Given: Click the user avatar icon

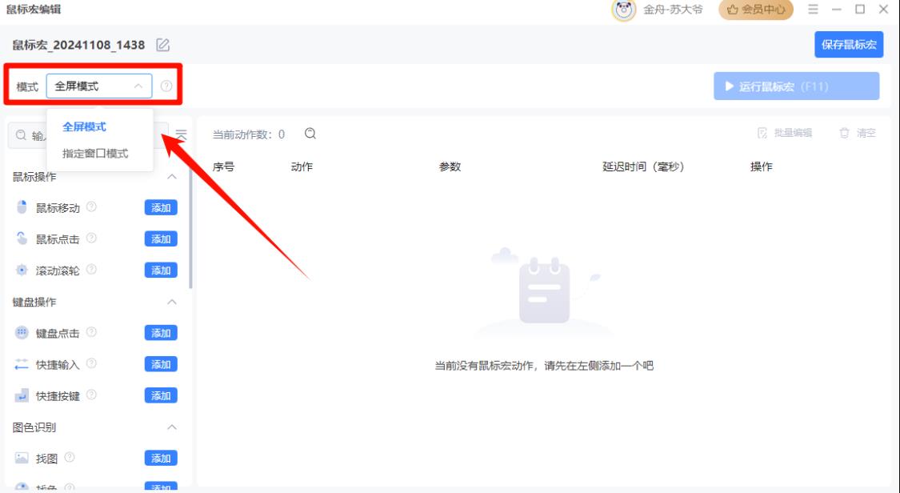Looking at the screenshot, I should (623, 10).
